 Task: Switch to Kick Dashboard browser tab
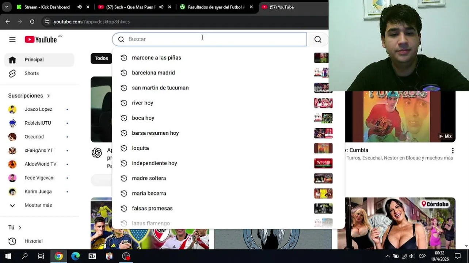click(x=47, y=7)
